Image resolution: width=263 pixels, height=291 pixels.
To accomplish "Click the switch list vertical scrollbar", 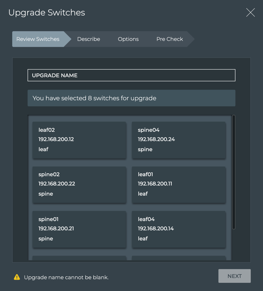I will click(233, 172).
